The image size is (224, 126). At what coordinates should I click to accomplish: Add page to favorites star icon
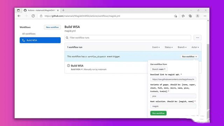[x=176, y=16]
